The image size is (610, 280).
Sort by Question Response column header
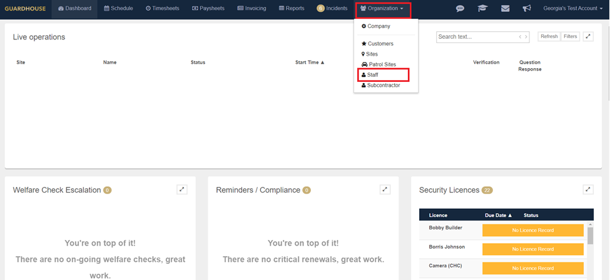click(529, 66)
